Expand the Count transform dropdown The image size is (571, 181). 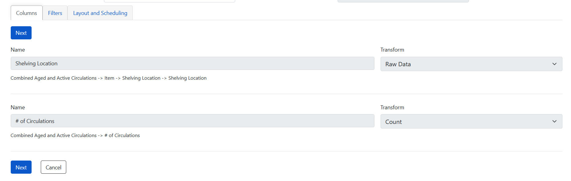click(466, 121)
